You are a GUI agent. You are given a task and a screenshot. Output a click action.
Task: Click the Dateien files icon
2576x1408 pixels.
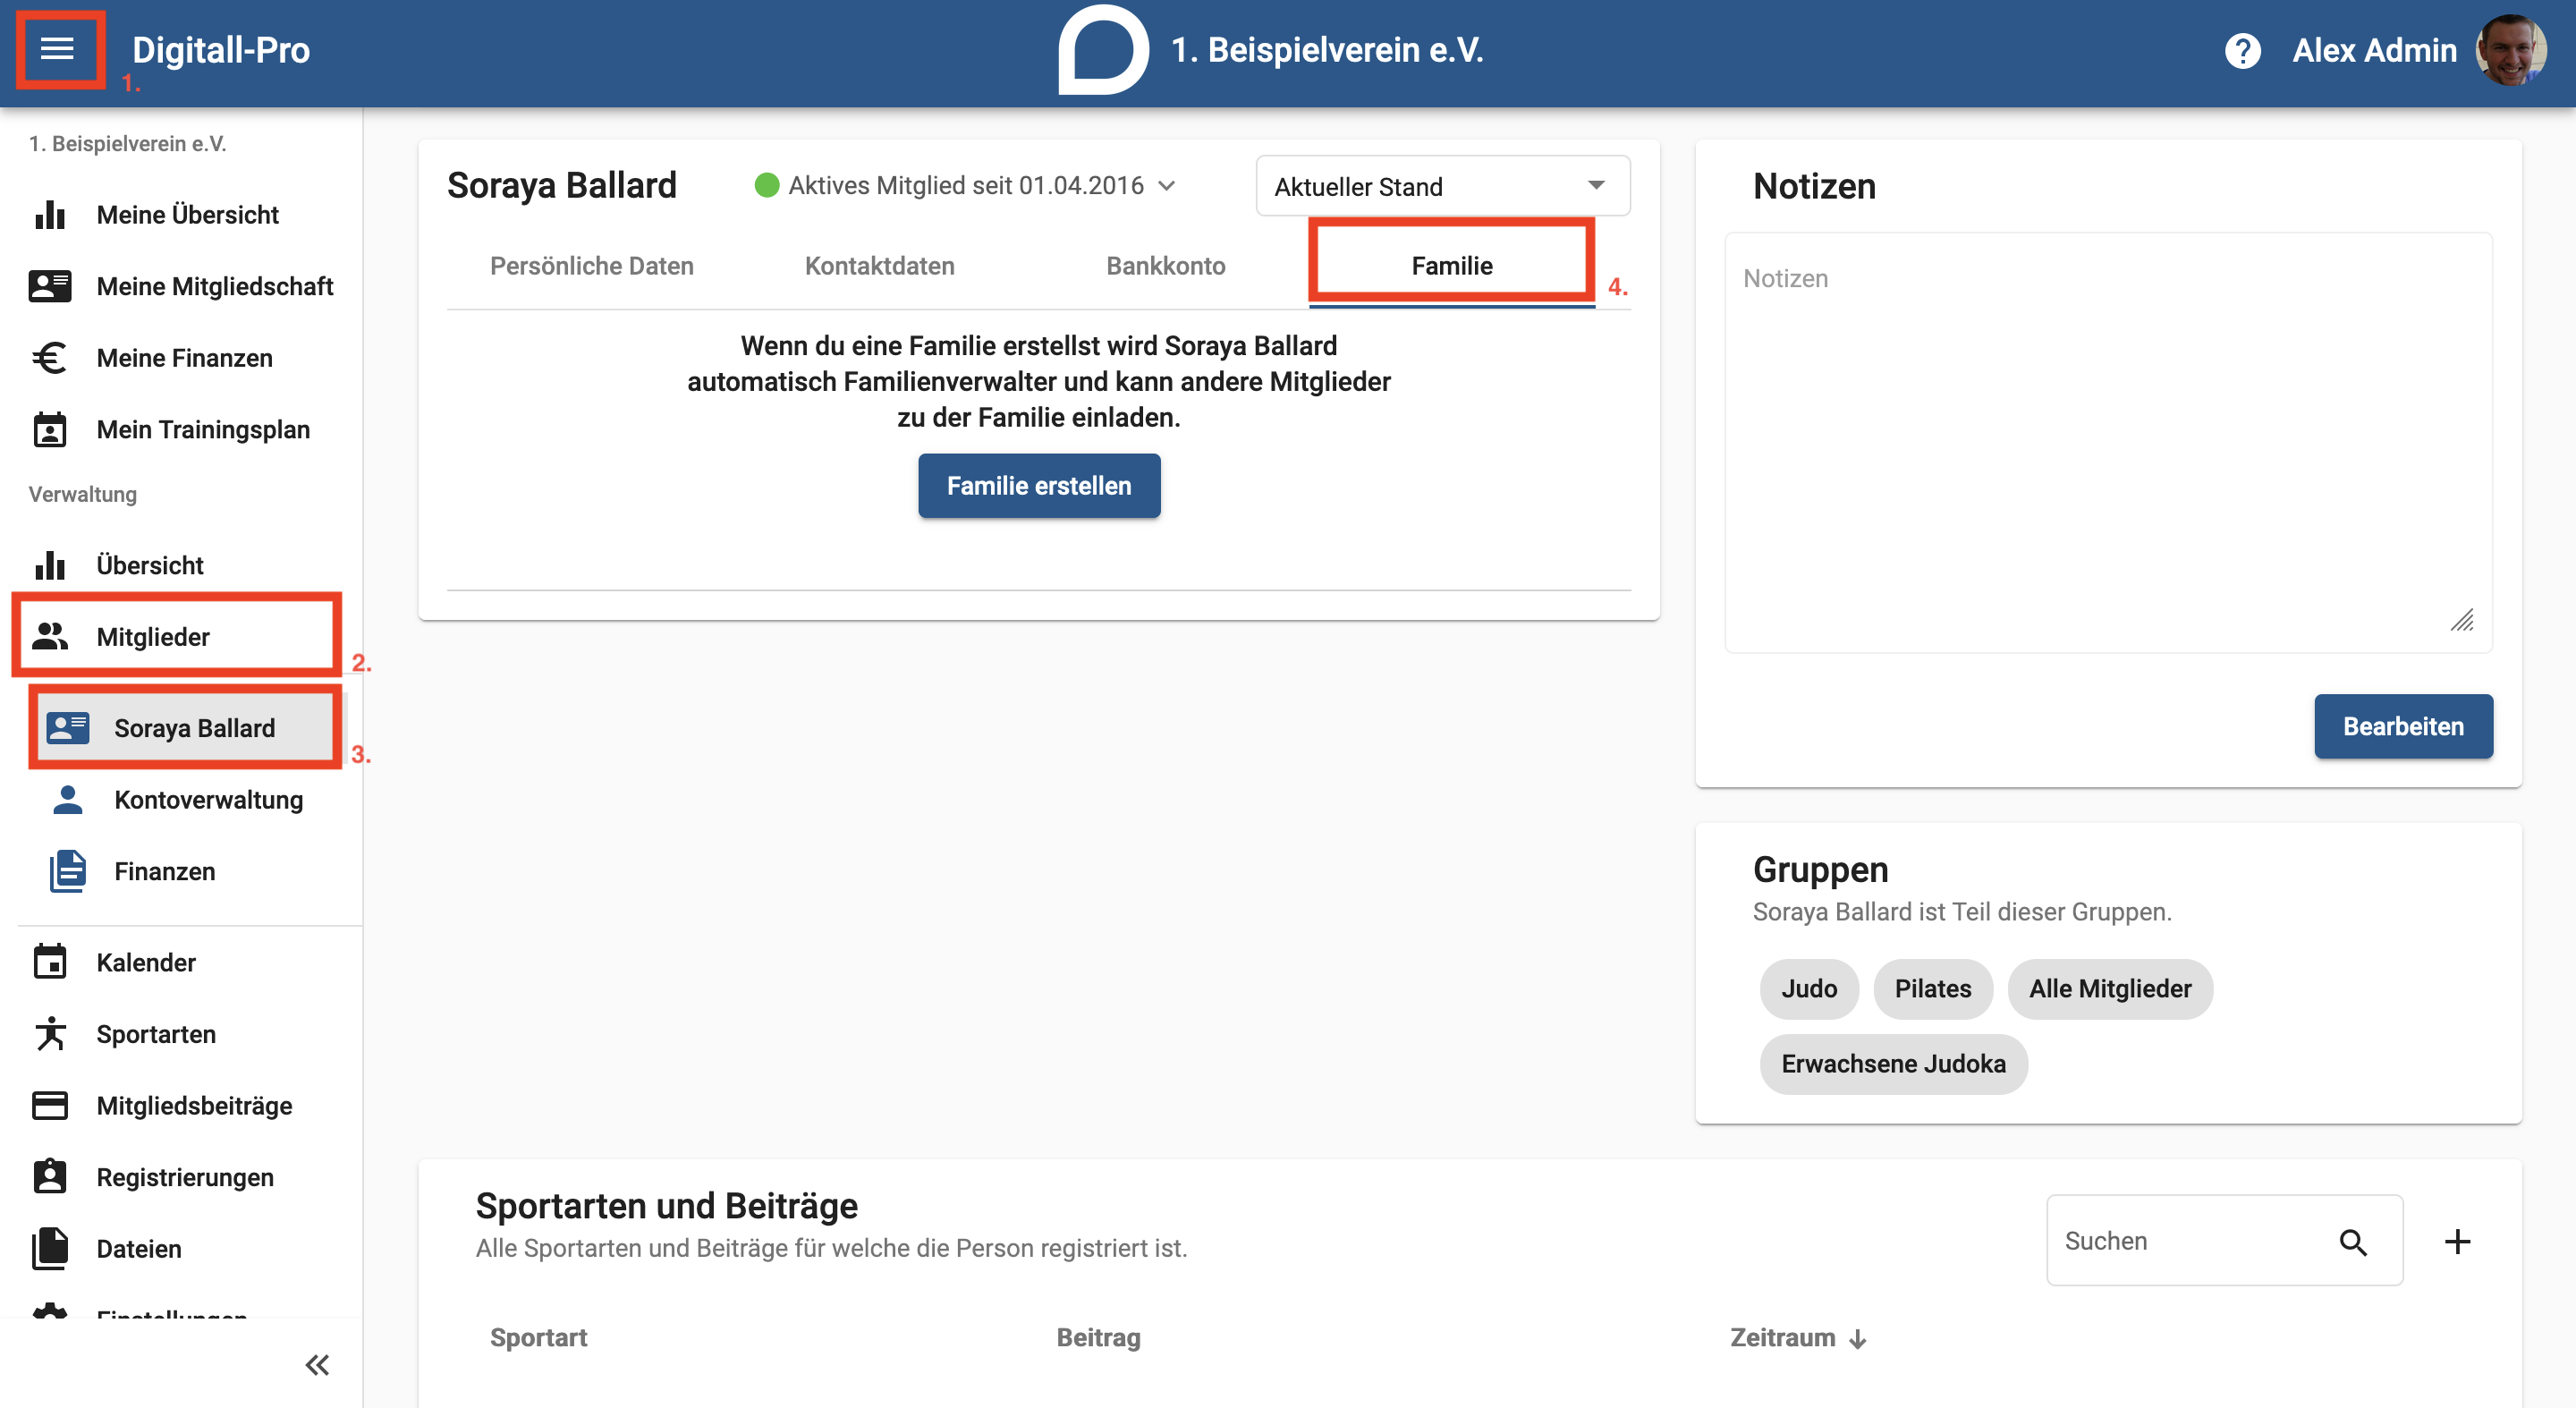50,1248
